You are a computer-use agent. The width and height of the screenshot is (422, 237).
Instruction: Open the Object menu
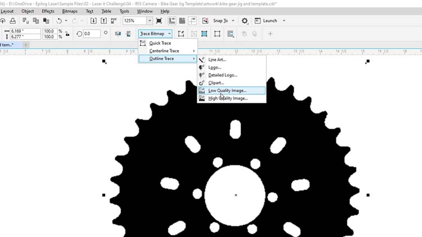28,11
